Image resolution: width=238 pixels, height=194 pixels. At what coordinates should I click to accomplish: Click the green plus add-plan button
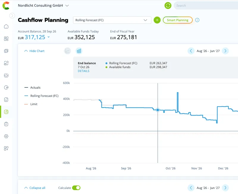click(157, 20)
